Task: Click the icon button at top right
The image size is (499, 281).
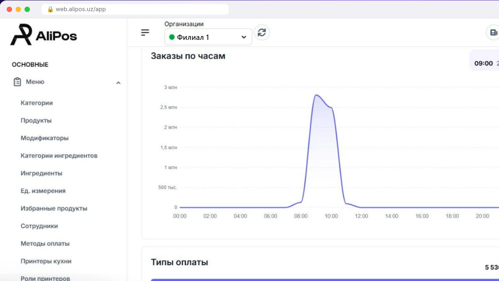Action: tap(493, 32)
